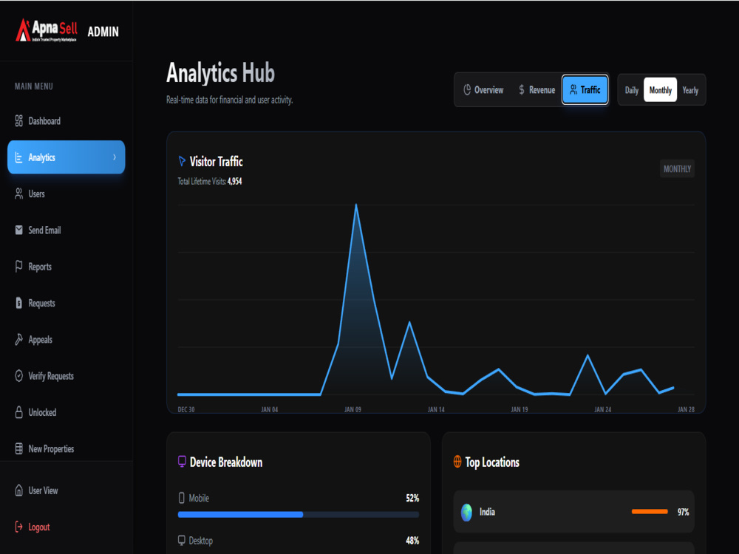The image size is (739, 554).
Task: Click Total Lifetime Visits 4,954 text
Action: coord(210,182)
